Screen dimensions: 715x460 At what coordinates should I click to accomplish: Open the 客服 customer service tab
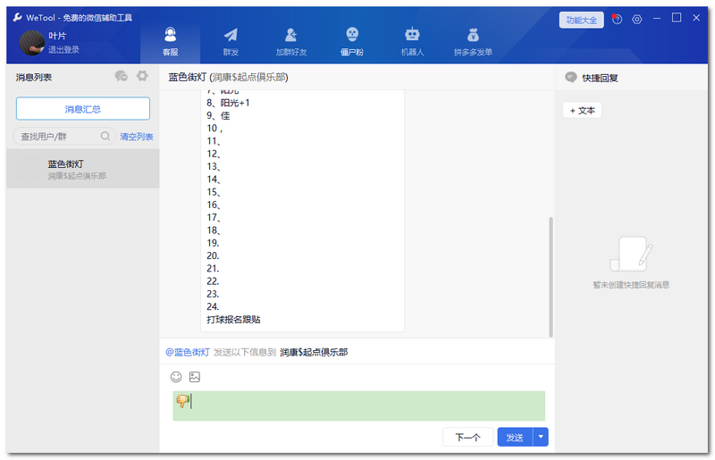(170, 41)
